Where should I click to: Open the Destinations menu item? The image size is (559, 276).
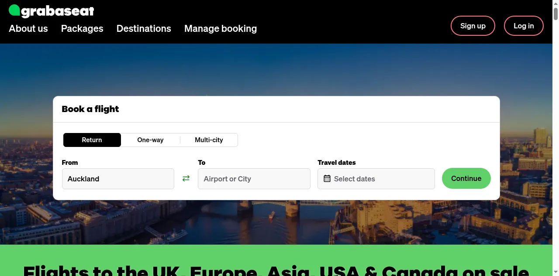(144, 29)
